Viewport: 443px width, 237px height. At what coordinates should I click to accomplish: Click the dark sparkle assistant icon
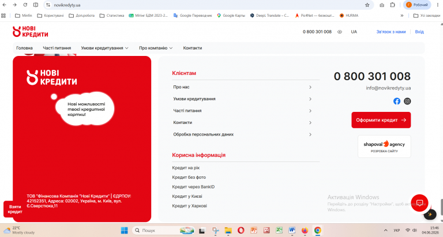430,215
